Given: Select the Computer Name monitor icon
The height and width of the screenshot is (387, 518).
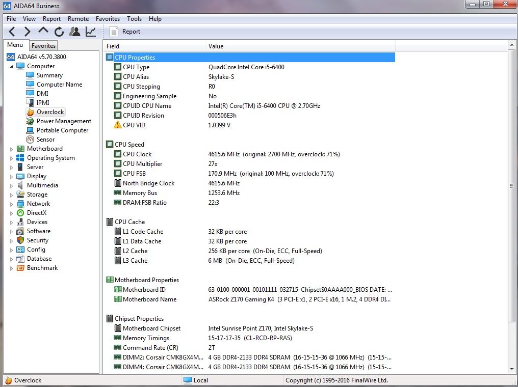Looking at the screenshot, I should [30, 85].
